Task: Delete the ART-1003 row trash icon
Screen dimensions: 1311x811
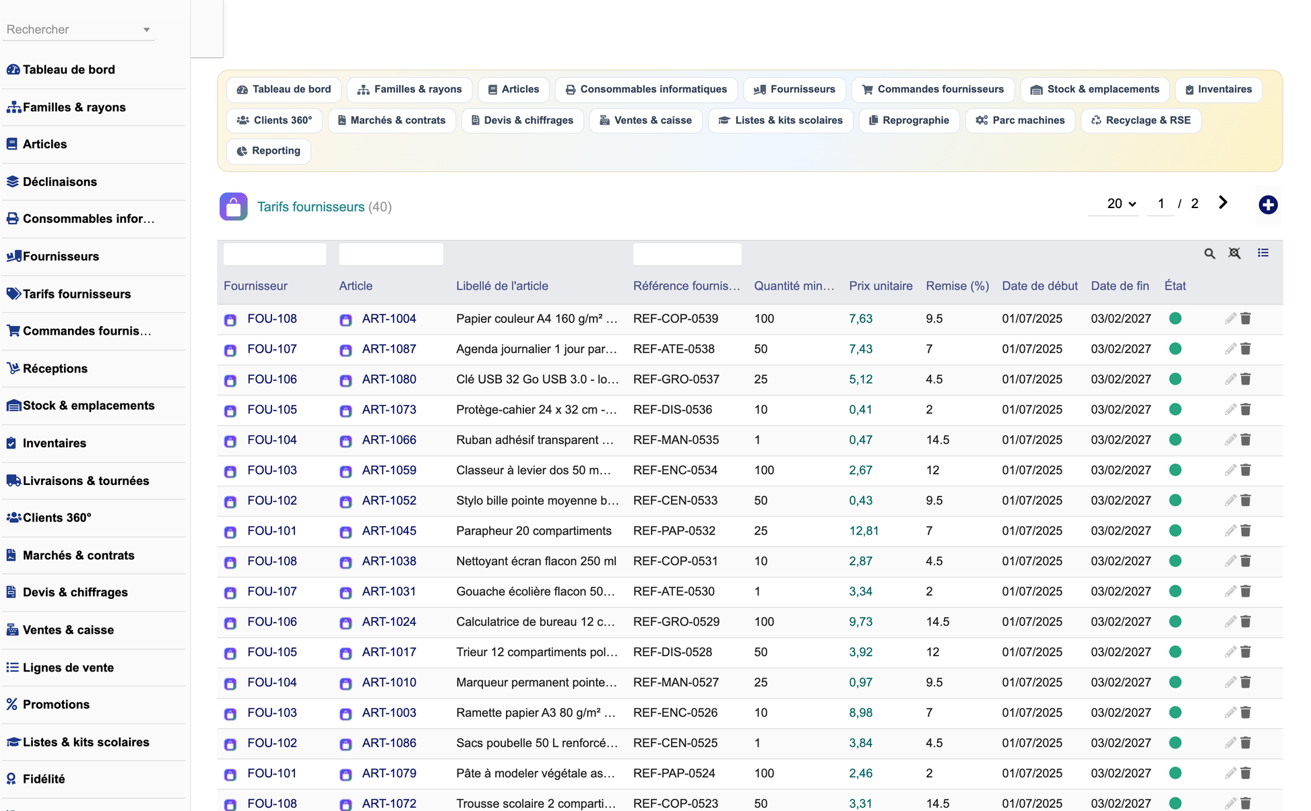Action: click(x=1246, y=713)
